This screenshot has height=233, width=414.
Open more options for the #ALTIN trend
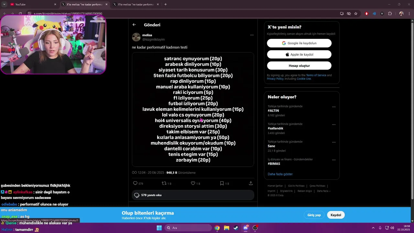[334, 107]
